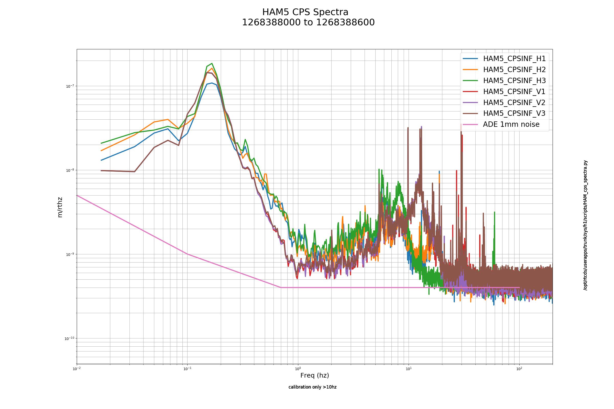Viewport: 614px width, 409px height.
Task: Click the calibration only >10hz note
Action: pyautogui.click(x=312, y=387)
